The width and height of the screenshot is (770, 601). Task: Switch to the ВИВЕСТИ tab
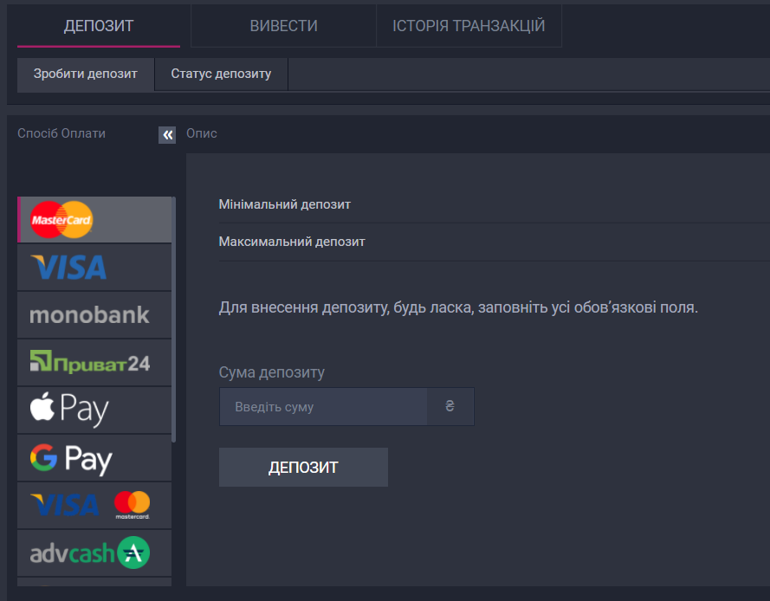coord(283,25)
